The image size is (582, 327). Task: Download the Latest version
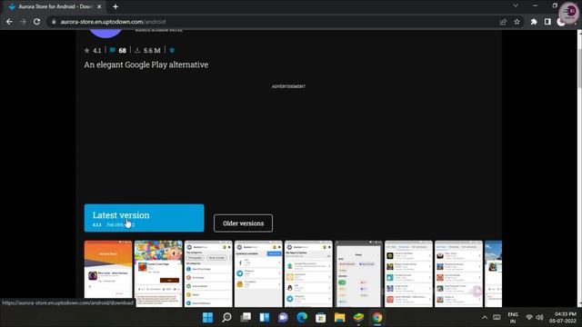(144, 218)
